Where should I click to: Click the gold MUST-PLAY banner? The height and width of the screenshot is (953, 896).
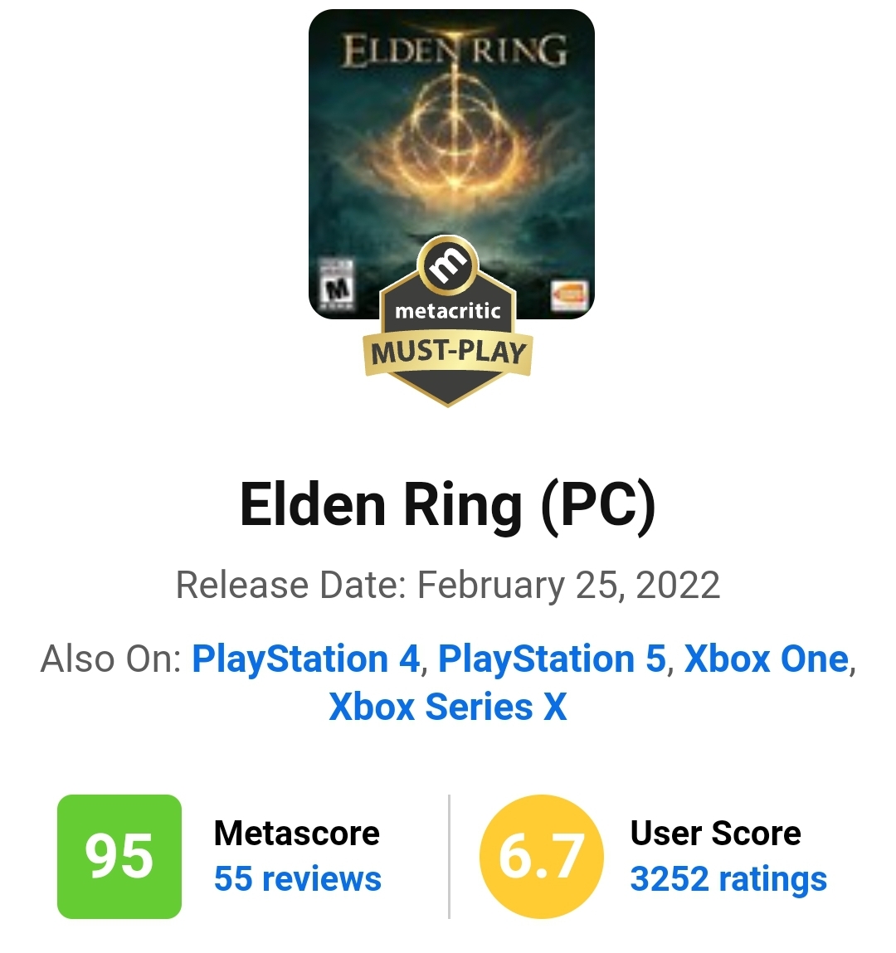pos(448,353)
